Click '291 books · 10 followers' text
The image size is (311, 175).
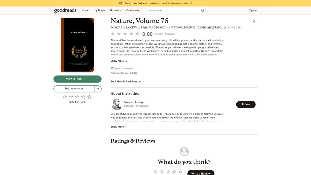136,106
